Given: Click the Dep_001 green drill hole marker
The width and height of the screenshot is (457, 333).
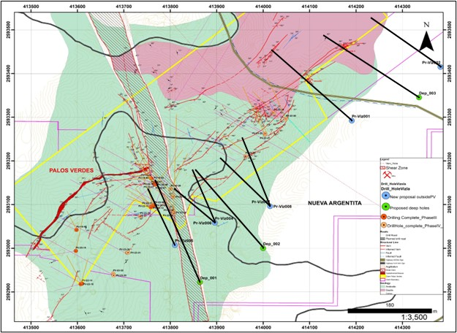Looking at the screenshot, I should click(x=200, y=283).
